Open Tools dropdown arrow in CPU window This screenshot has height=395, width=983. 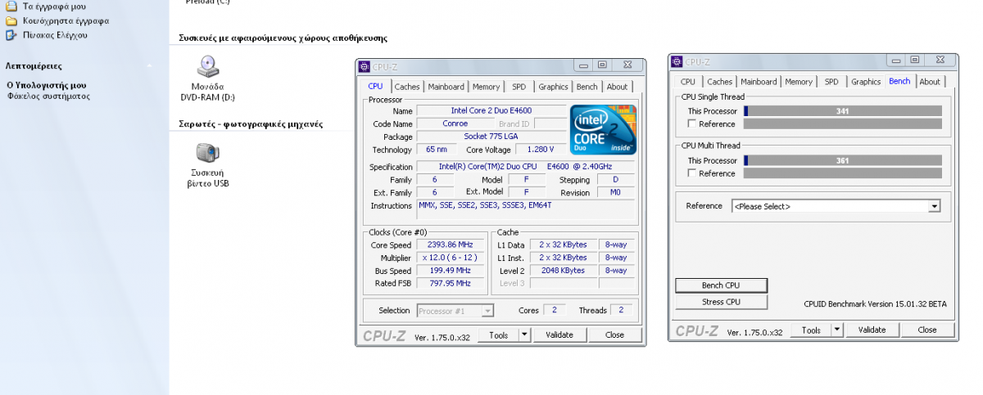524,334
